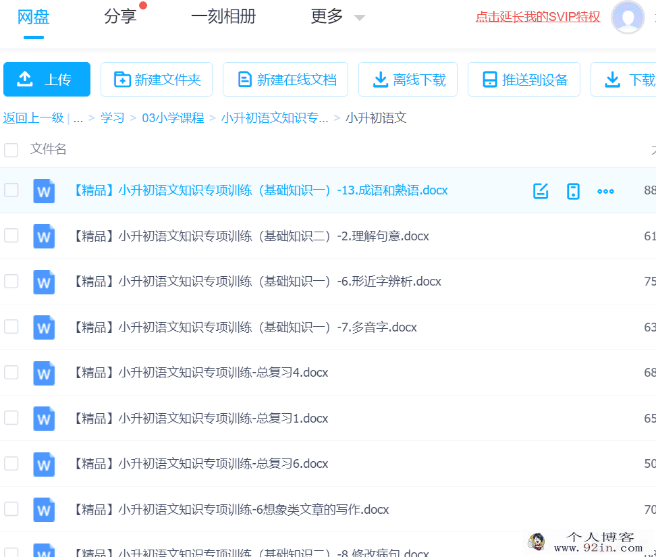The image size is (656, 557).
Task: Tick the select-all checkbox beside 文件名
Action: pyautogui.click(x=11, y=150)
